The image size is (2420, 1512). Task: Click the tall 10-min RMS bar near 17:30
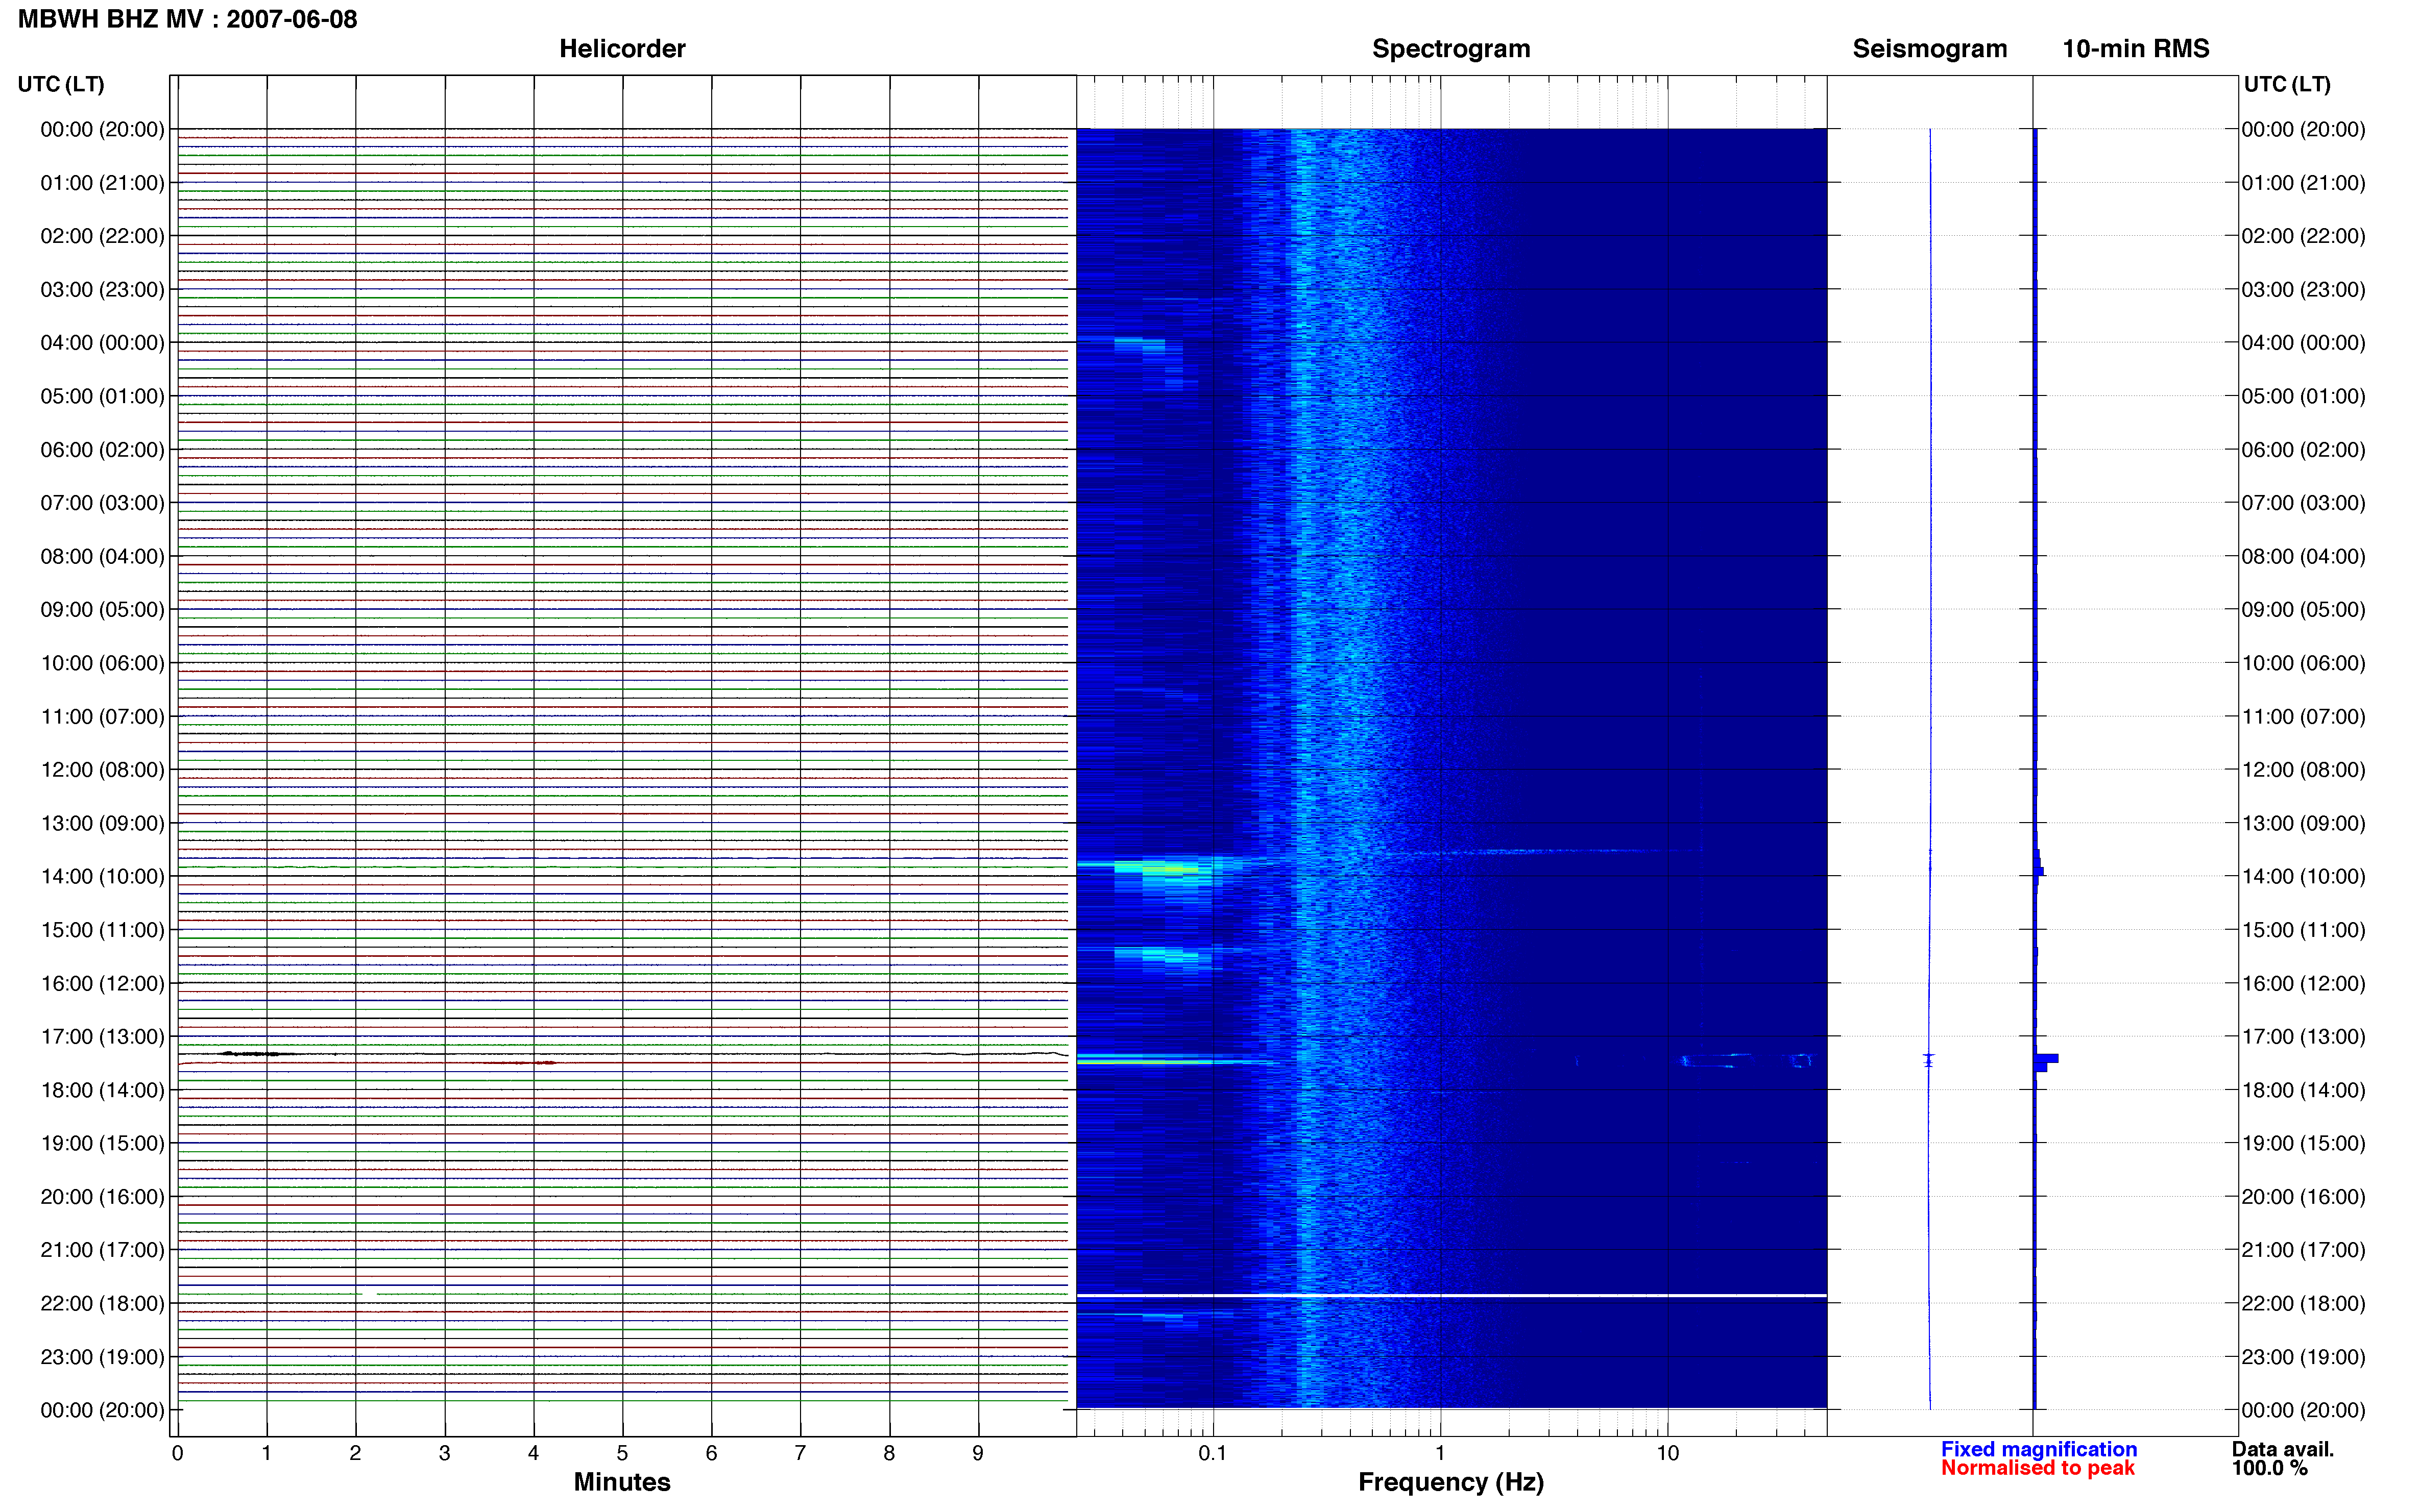pyautogui.click(x=2046, y=1058)
